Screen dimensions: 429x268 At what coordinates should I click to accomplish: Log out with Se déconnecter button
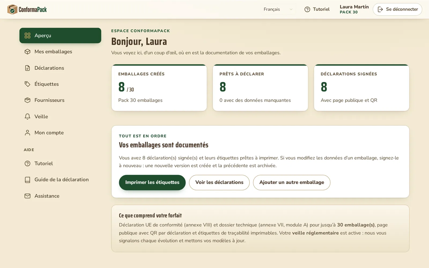(x=397, y=9)
